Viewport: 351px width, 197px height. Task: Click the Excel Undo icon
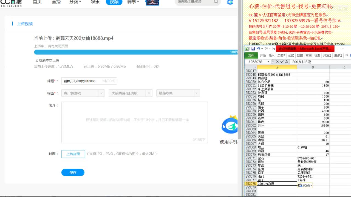[258, 49]
